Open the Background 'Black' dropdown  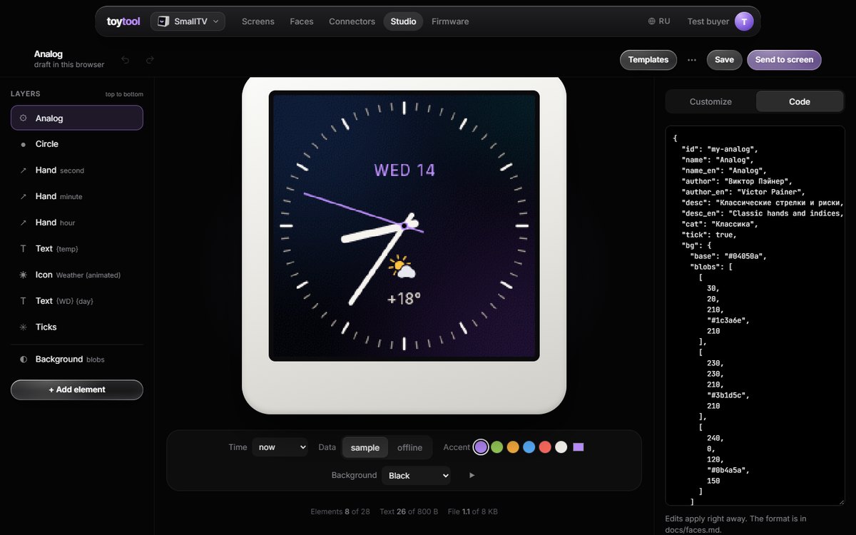[416, 475]
